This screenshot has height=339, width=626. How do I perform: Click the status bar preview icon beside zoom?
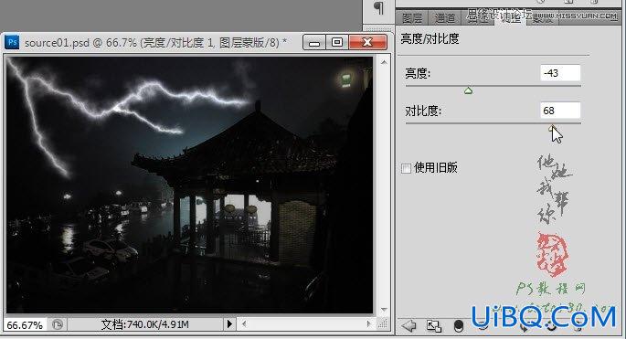58,324
